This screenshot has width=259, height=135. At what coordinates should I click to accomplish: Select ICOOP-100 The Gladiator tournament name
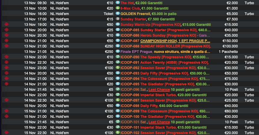(165, 117)
